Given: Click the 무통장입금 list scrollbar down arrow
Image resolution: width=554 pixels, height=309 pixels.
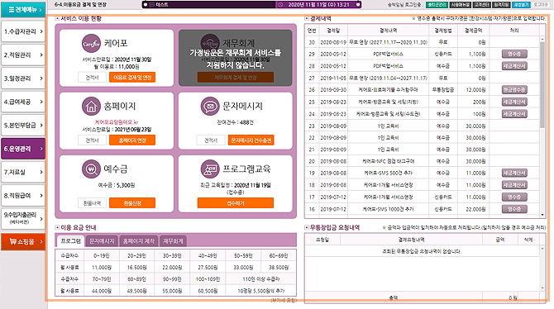Looking at the screenshot, I should click(x=542, y=288).
